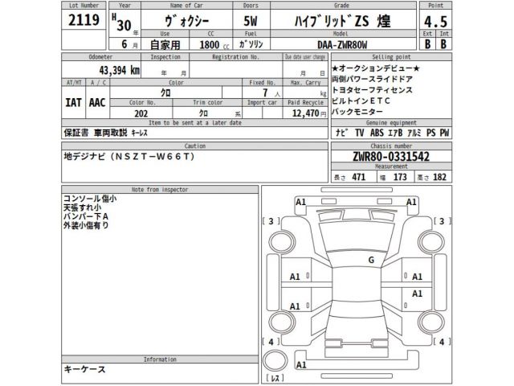Click the G mark on the windshield

[x=370, y=260]
